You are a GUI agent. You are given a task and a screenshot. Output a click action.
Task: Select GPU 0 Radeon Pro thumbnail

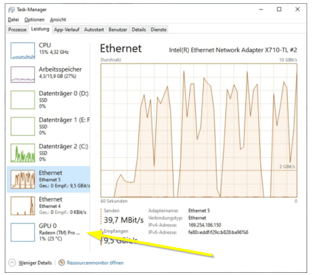pyautogui.click(x=23, y=232)
